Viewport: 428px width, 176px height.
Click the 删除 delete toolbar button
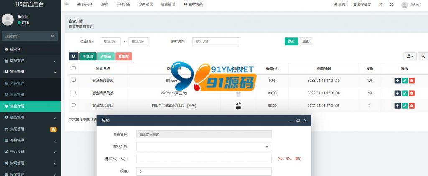(124, 56)
